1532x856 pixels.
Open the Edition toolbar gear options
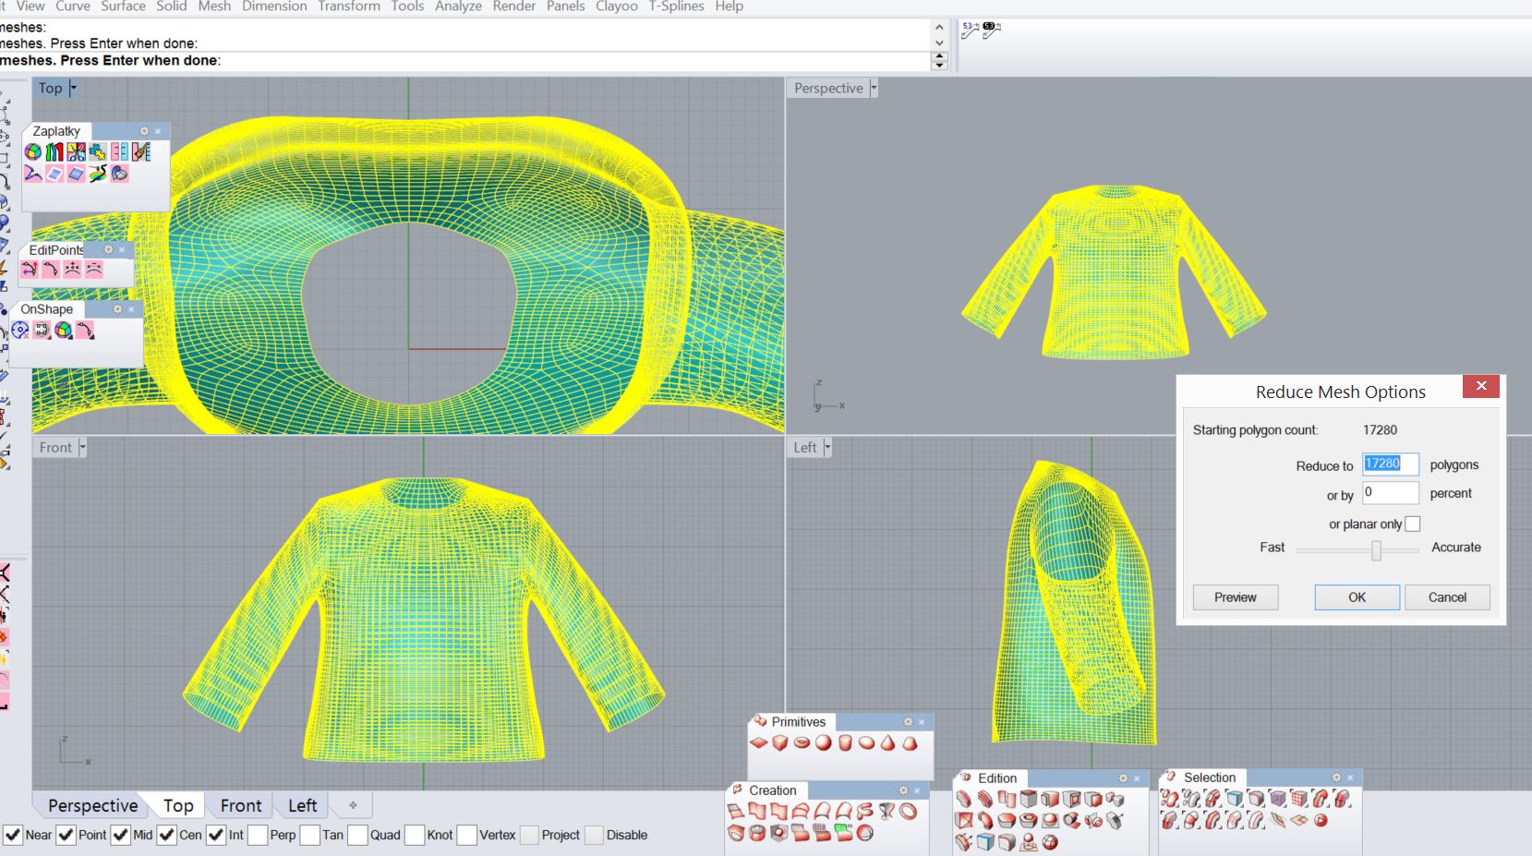1123,778
